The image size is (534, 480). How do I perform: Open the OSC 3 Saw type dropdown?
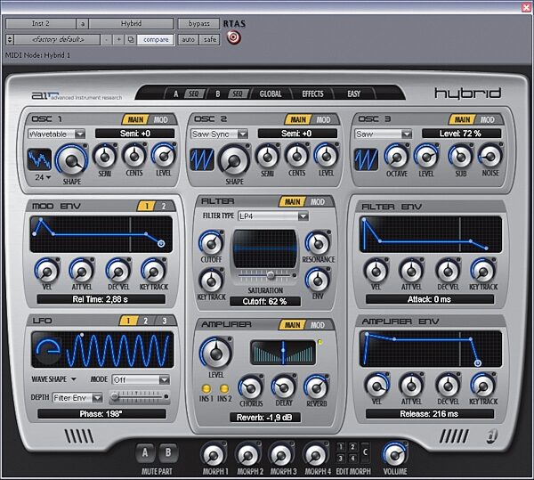[x=383, y=134]
